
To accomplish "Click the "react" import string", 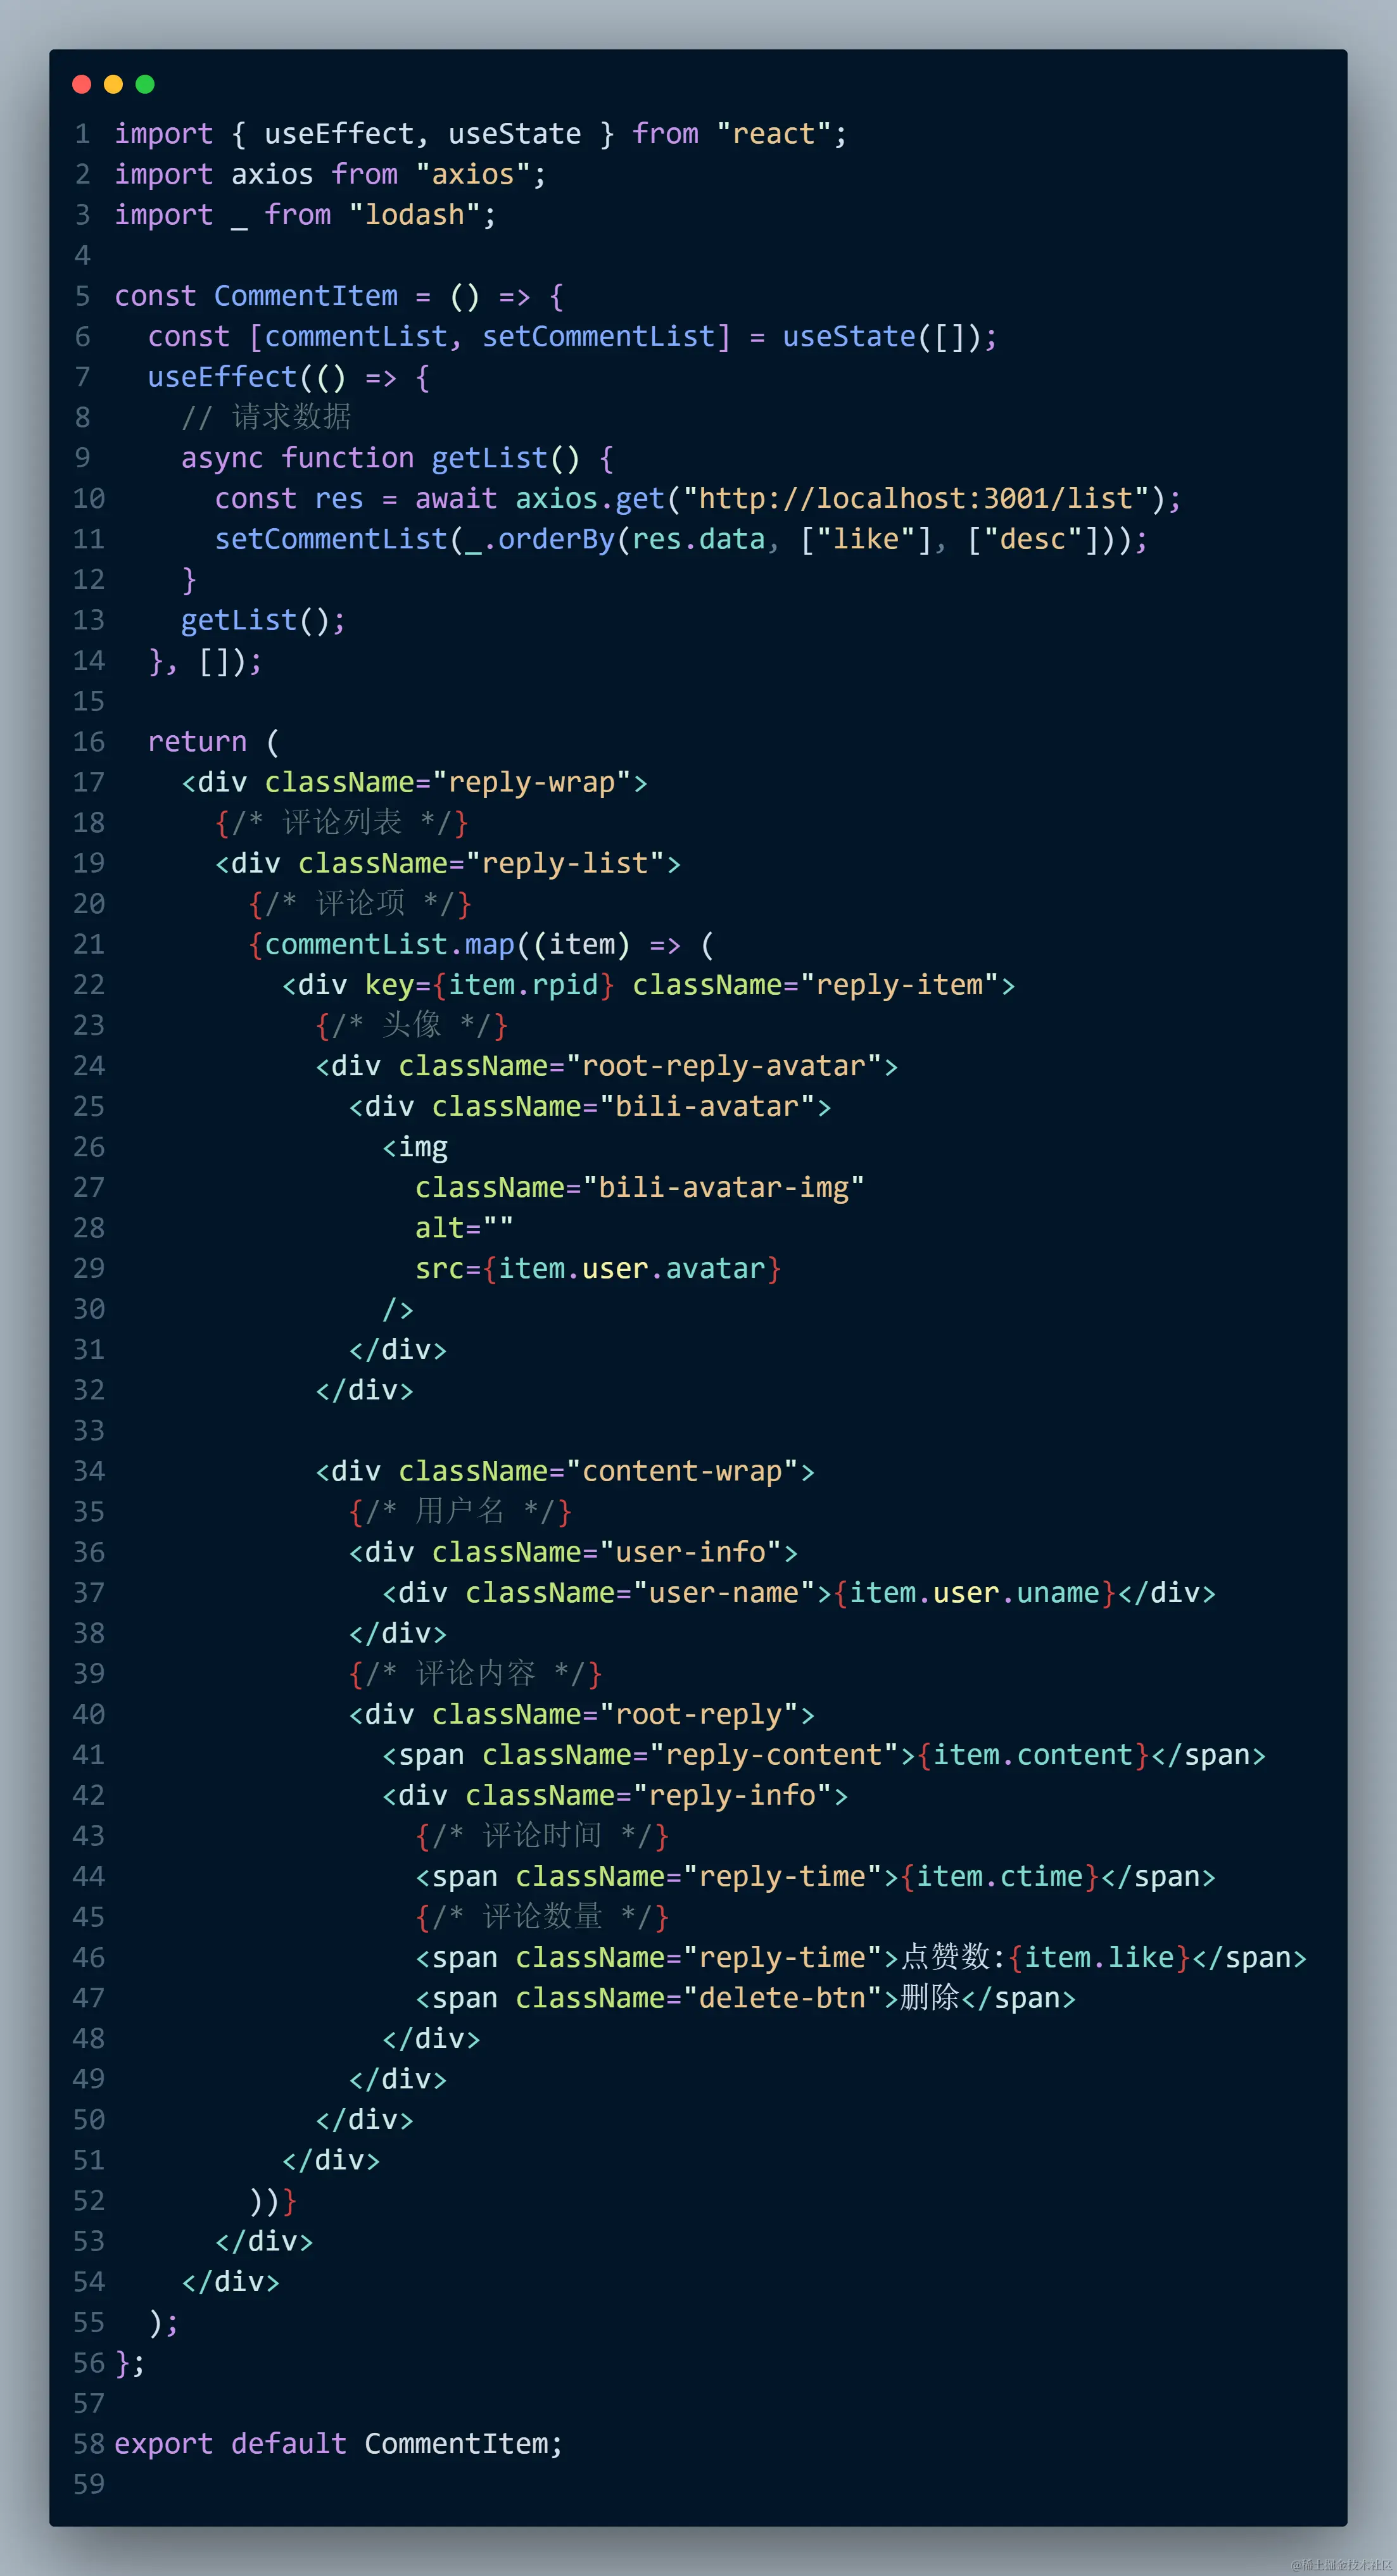I will pos(773,134).
